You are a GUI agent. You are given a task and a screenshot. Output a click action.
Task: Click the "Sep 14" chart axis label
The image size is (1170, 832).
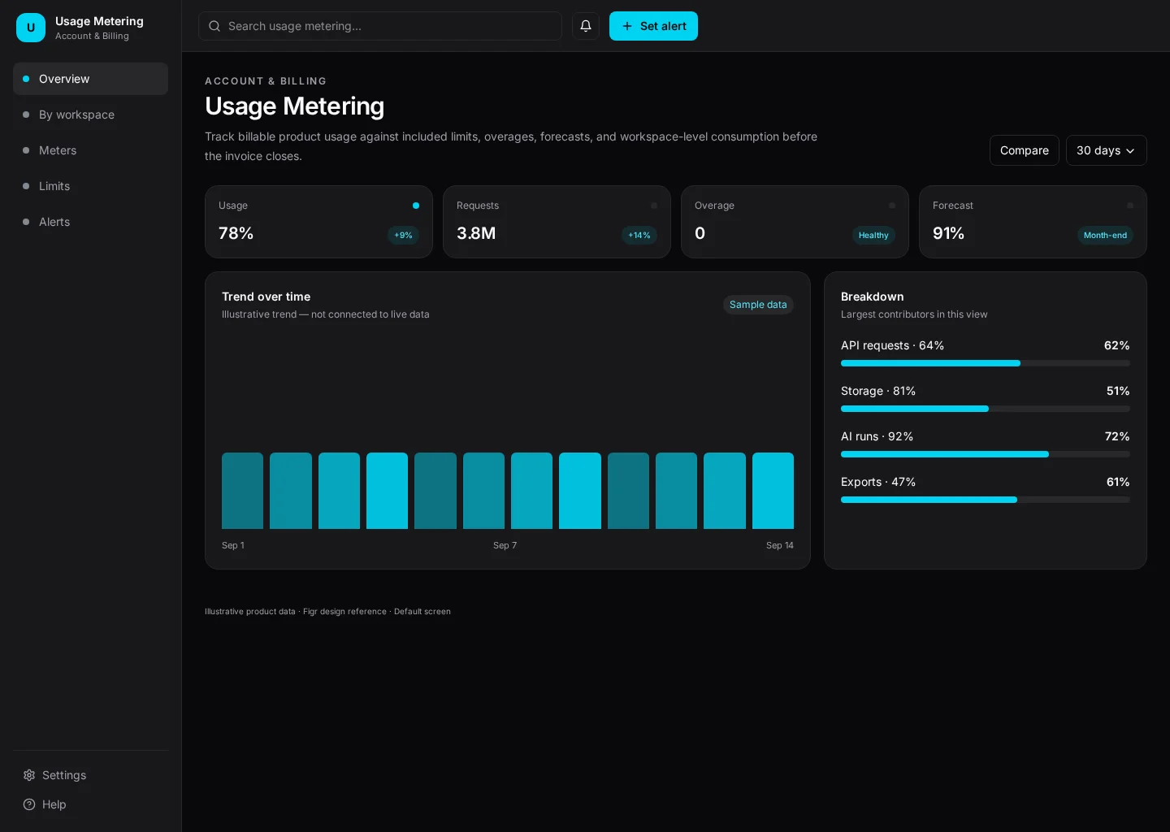780,545
